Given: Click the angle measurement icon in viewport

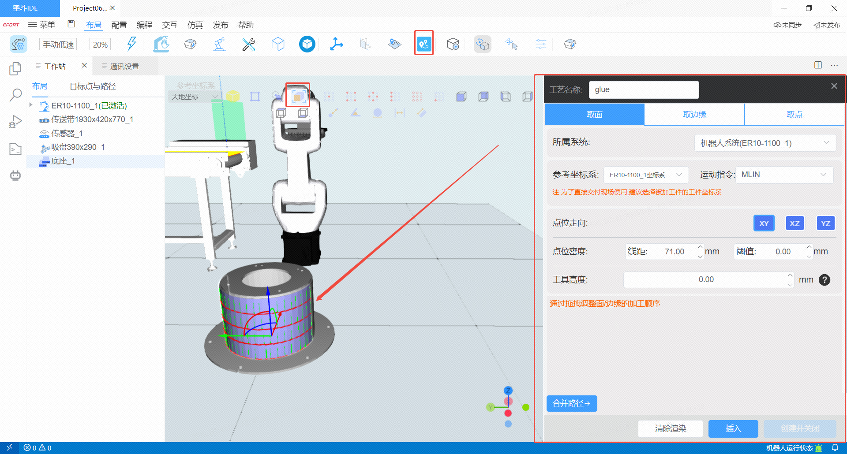Looking at the screenshot, I should click(x=356, y=113).
